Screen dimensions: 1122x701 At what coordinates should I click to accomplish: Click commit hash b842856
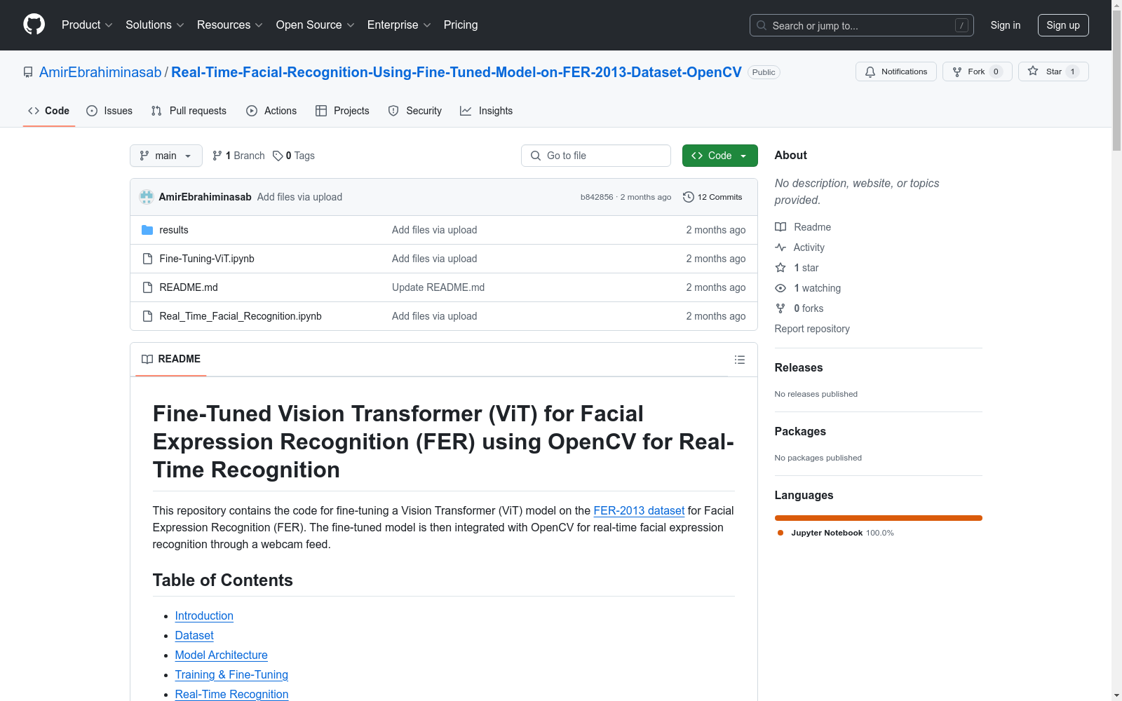coord(597,197)
